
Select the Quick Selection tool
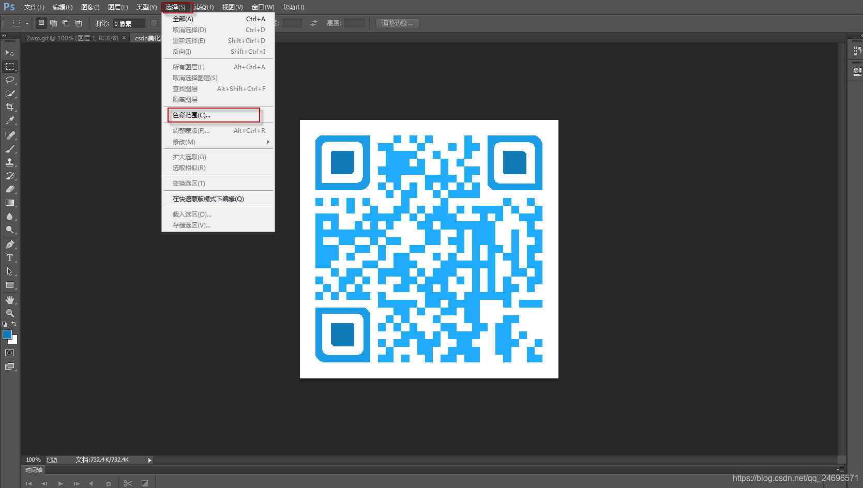click(x=10, y=94)
